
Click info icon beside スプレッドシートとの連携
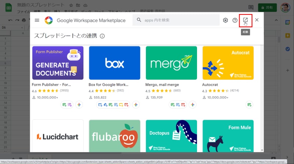pos(103,36)
